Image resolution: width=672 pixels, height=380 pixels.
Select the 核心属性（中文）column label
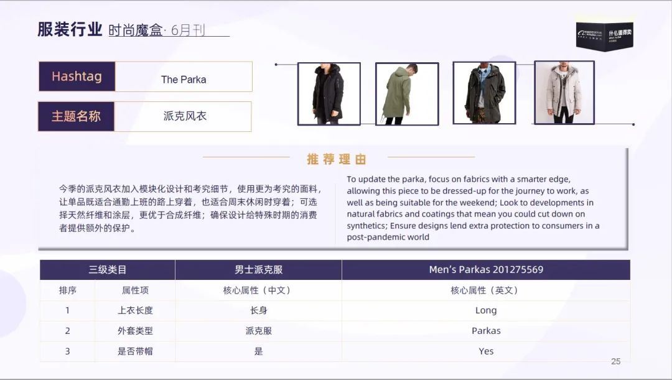click(258, 290)
